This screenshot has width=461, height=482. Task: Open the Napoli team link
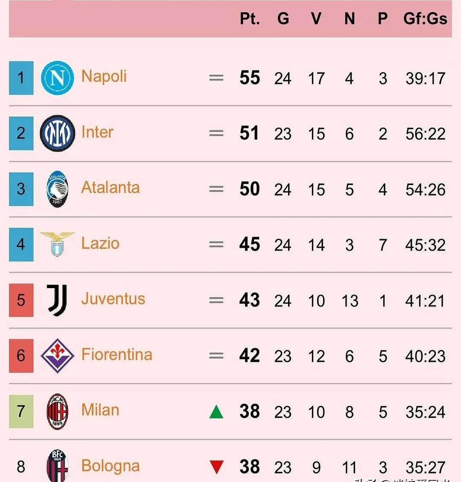[104, 76]
